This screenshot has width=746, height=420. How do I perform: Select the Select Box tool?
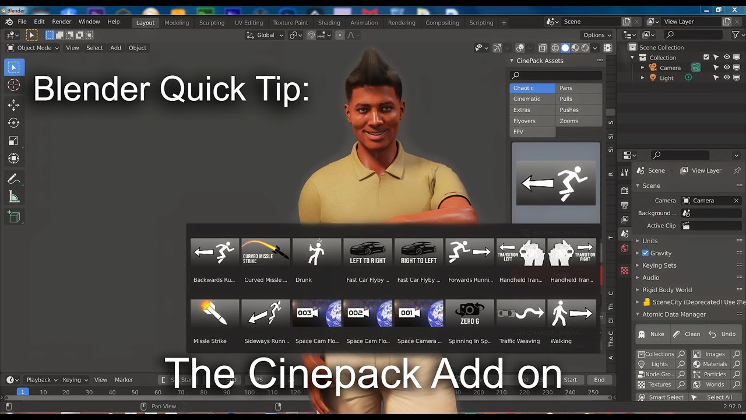pos(14,68)
